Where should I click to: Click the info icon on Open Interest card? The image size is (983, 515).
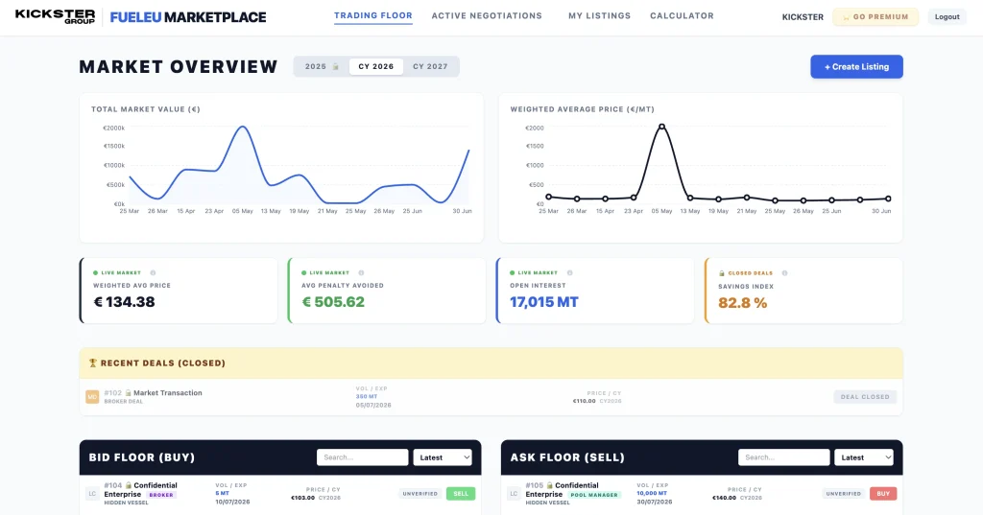[x=570, y=273]
